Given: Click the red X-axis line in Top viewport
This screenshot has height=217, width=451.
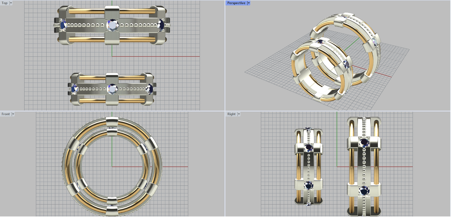Looking at the screenshot, I should pyautogui.click(x=169, y=56).
